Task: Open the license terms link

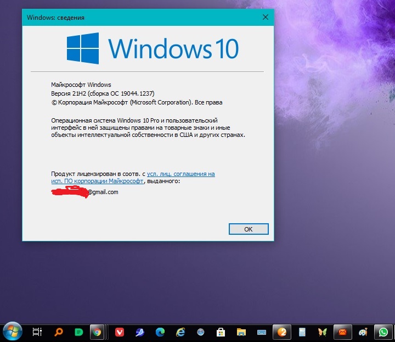Action: coord(133,178)
